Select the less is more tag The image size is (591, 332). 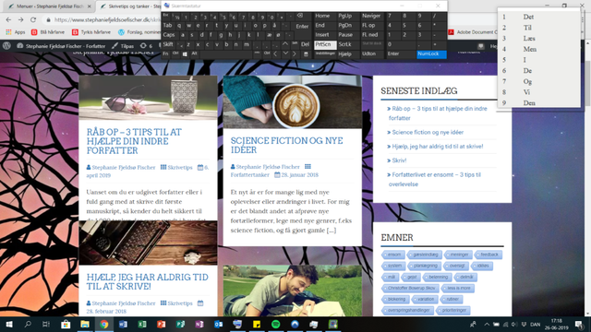pyautogui.click(x=458, y=289)
